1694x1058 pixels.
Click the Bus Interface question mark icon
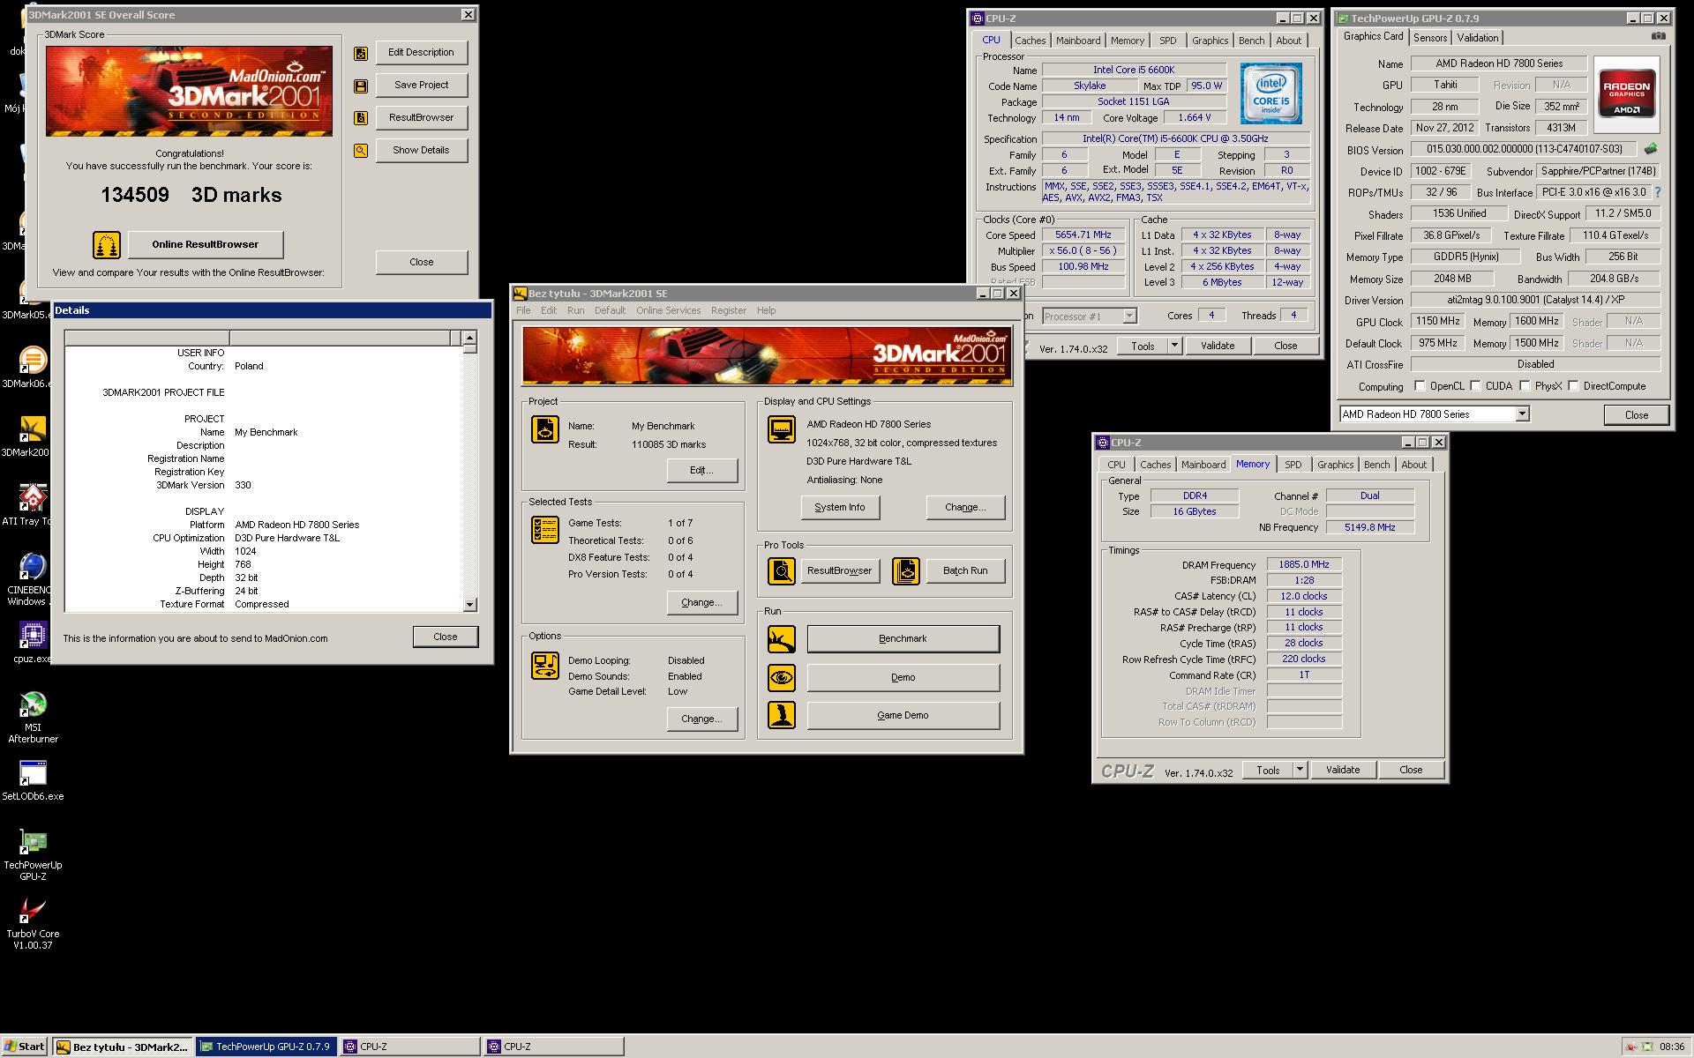pos(1657,192)
